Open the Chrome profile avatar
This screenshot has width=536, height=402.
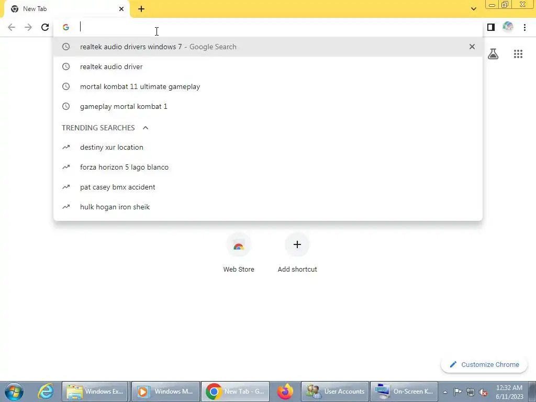click(x=508, y=27)
